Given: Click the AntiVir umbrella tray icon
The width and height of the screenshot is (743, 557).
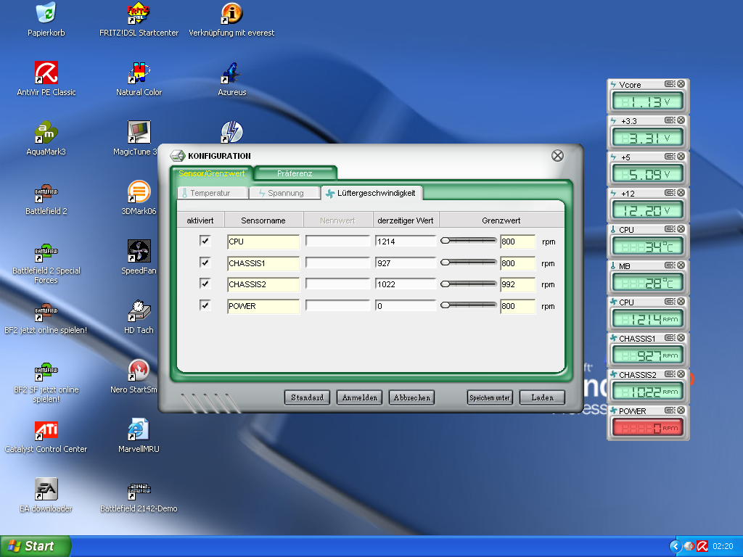Looking at the screenshot, I should pos(702,546).
